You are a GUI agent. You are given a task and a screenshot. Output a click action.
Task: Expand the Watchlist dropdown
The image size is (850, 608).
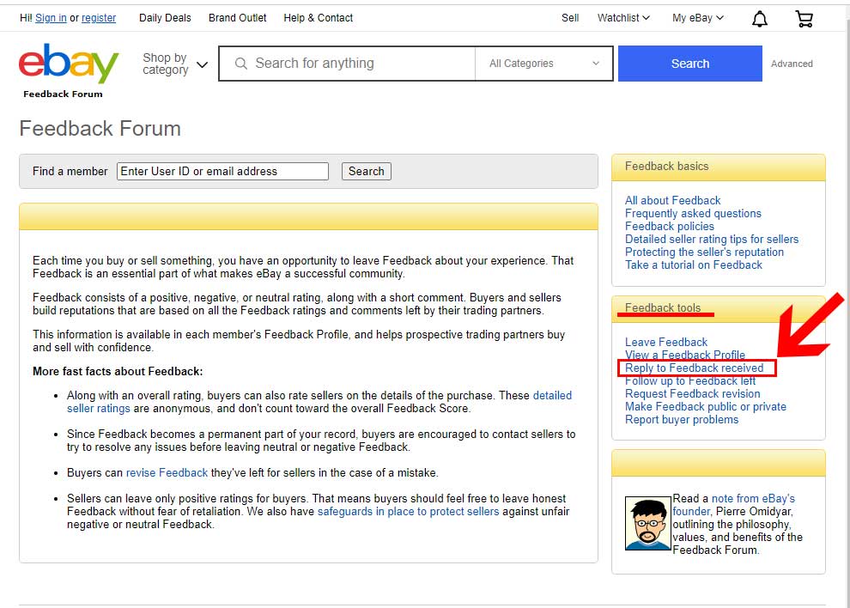pos(622,17)
